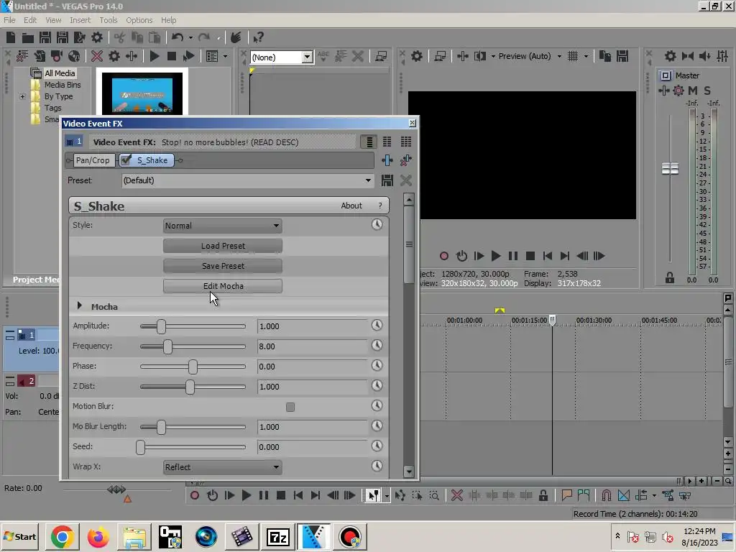The width and height of the screenshot is (736, 552).
Task: Toggle the S_Shake plug-in checkbox
Action: pos(126,160)
